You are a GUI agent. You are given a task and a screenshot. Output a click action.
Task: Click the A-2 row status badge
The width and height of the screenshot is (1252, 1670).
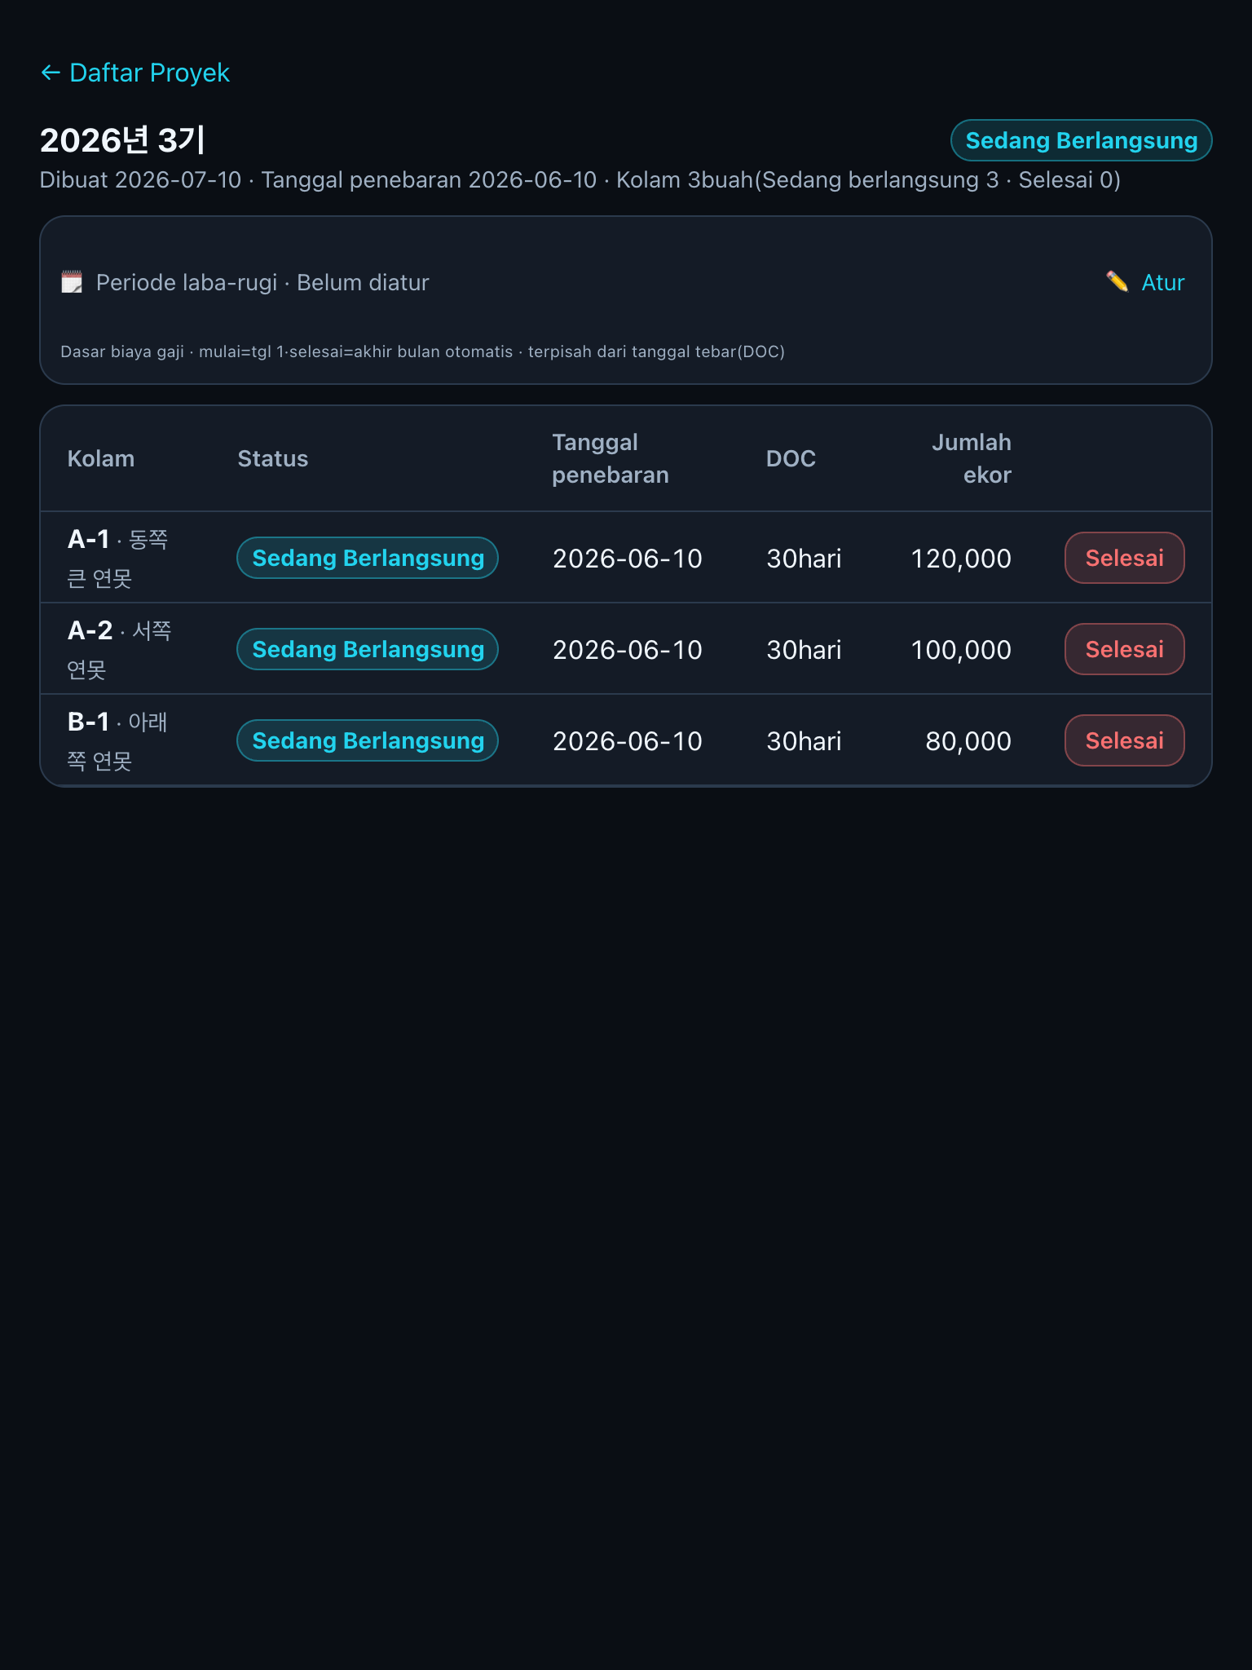(x=368, y=649)
